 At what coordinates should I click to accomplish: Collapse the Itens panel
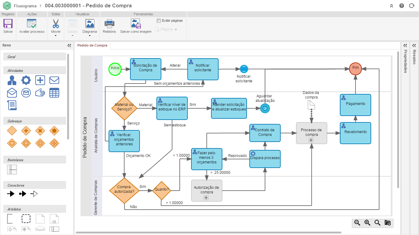pos(69,45)
